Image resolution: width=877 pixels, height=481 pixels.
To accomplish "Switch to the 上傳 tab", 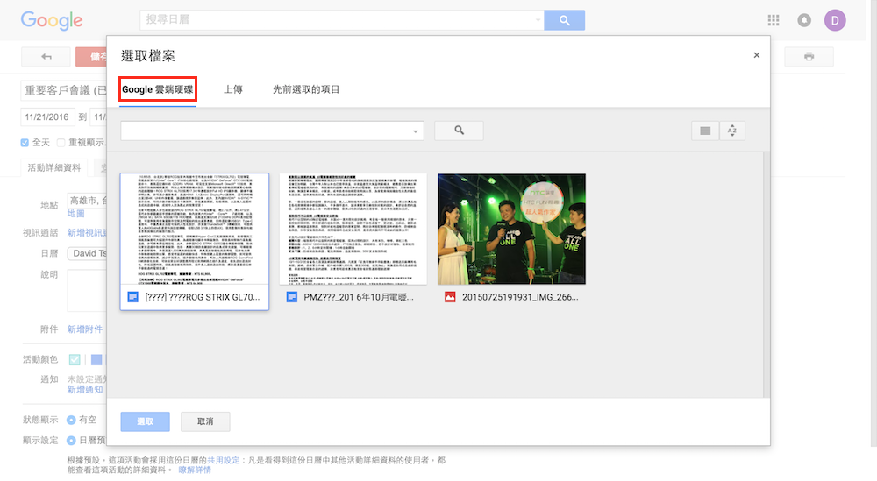I will coord(233,89).
